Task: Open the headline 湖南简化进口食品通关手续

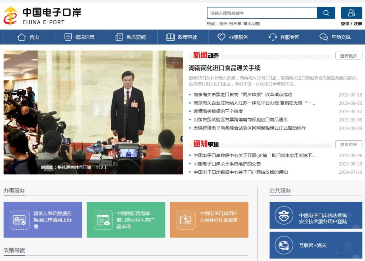Action: point(225,68)
